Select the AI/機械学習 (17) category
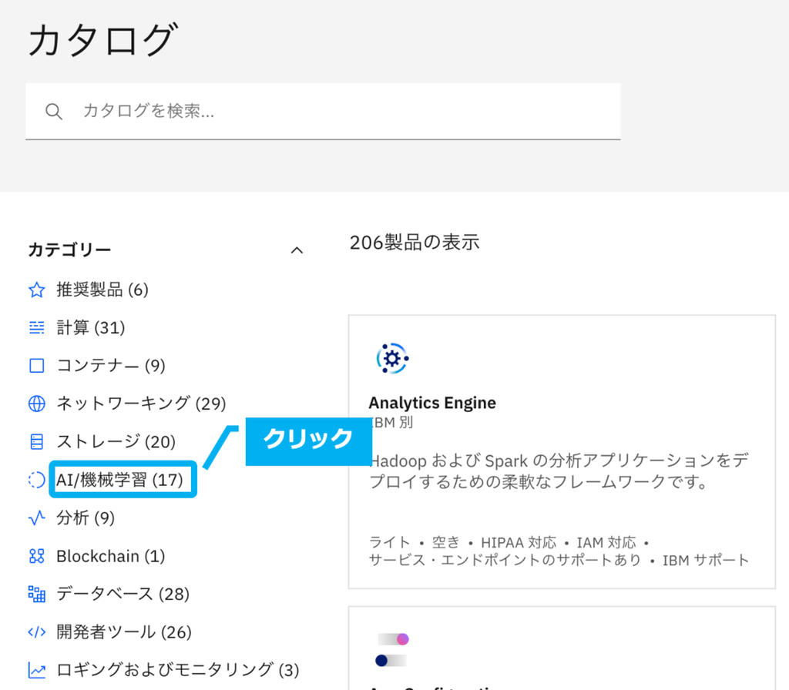 pyautogui.click(x=119, y=479)
